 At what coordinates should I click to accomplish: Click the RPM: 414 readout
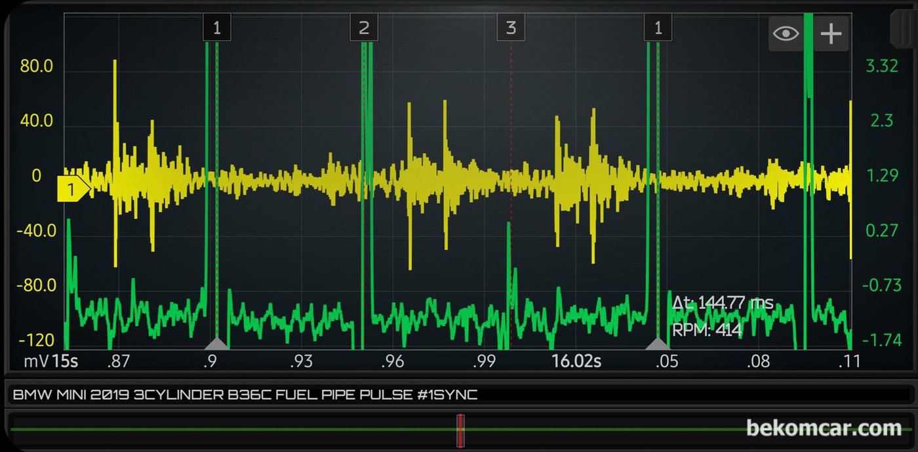tap(707, 330)
